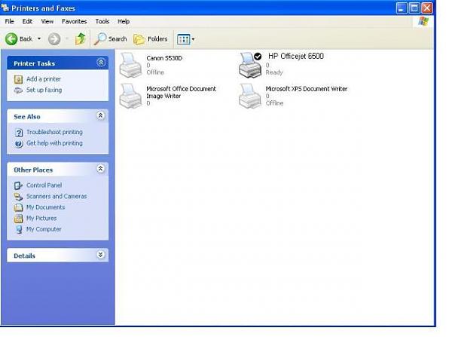Viewport: 452px width, 337px height.
Task: Click the Details header text
Action: click(x=25, y=256)
